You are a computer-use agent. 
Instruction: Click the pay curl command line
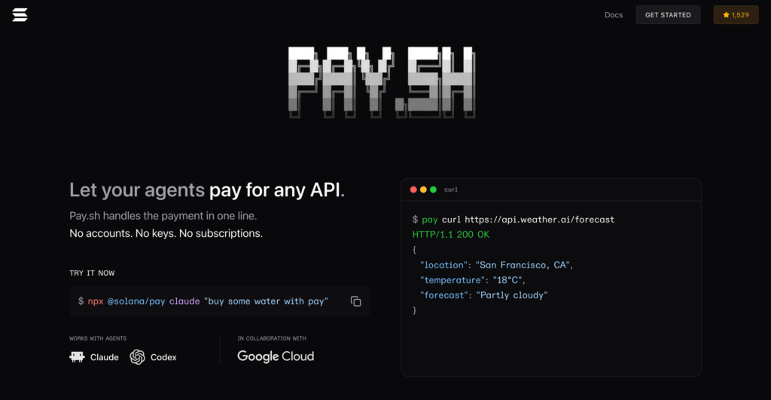tap(513, 220)
